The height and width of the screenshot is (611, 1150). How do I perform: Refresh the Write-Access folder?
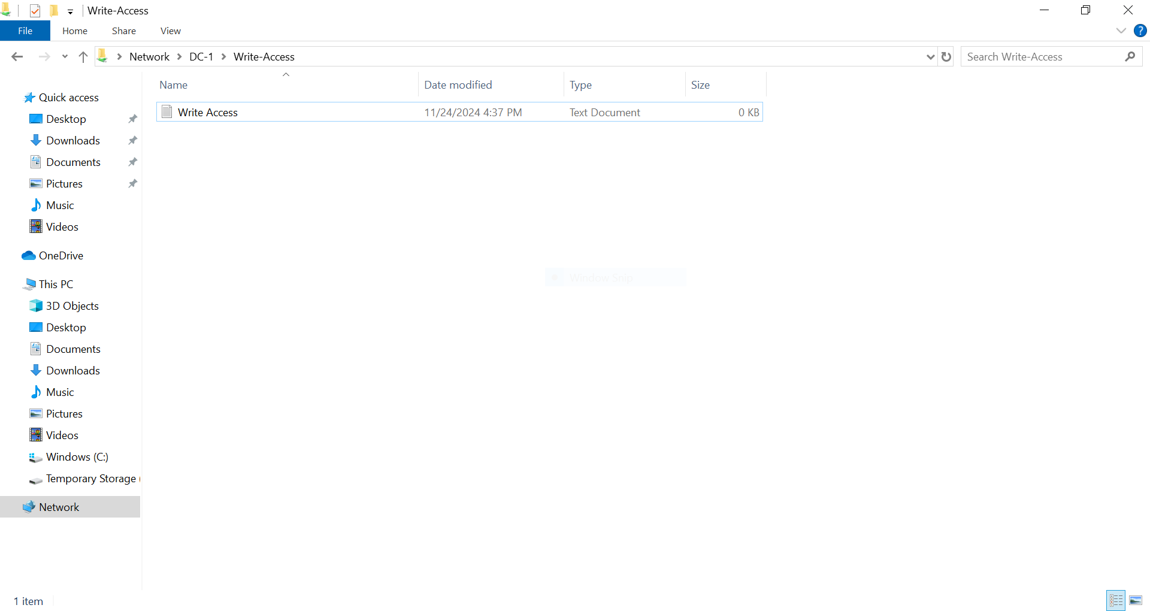pos(946,57)
